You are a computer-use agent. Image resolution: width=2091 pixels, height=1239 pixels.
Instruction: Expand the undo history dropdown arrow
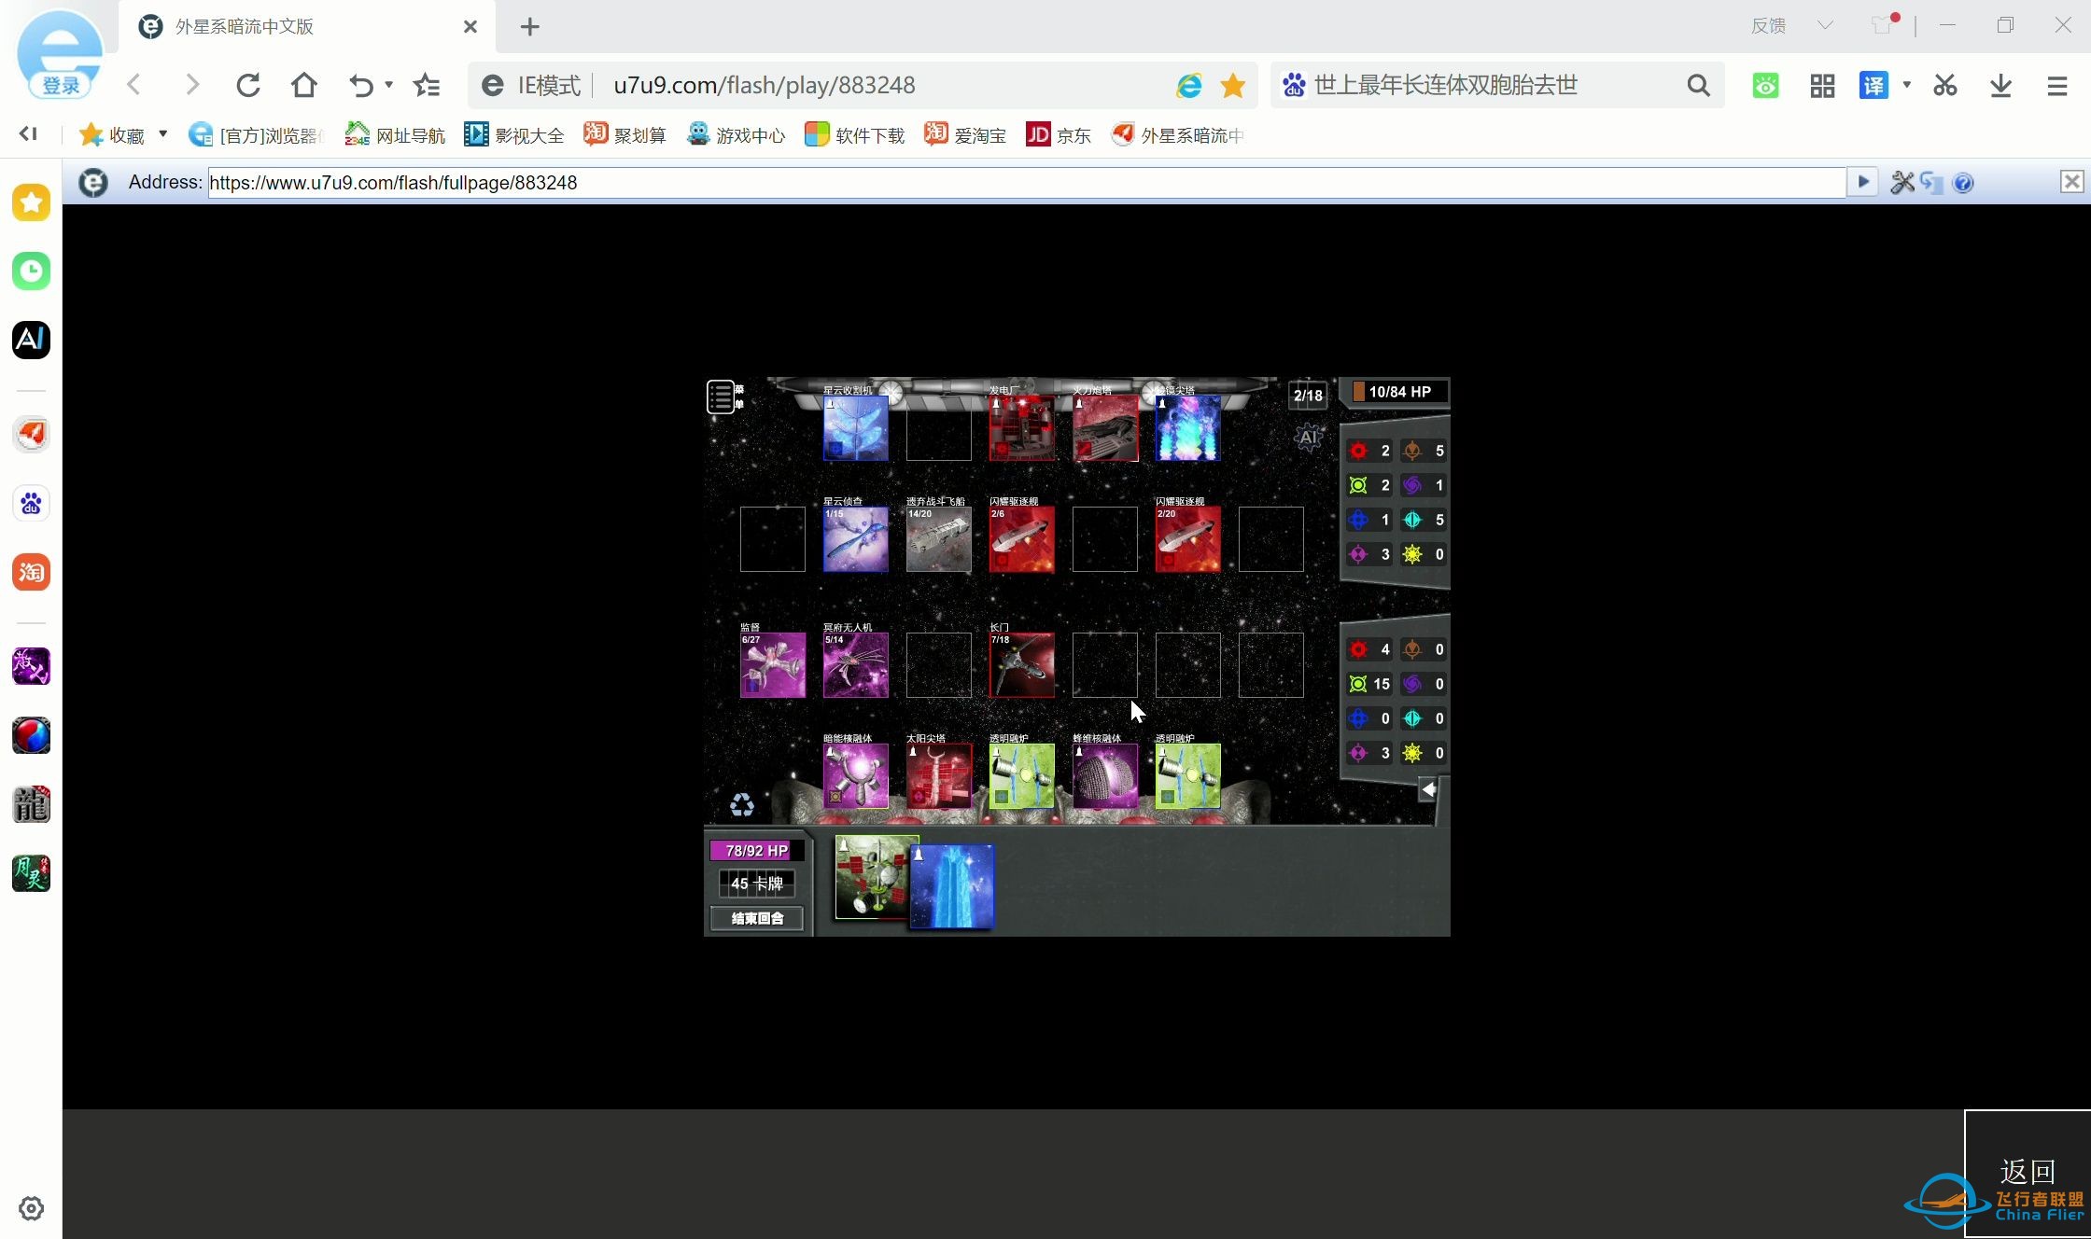tap(389, 85)
